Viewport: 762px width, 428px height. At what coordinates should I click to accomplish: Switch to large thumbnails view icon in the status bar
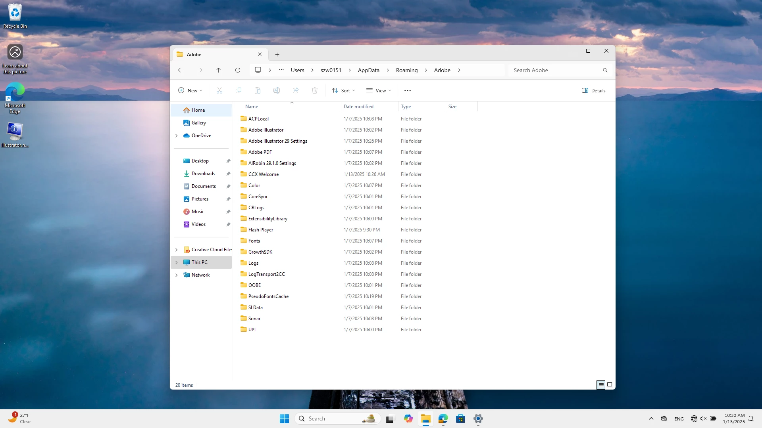(610, 385)
